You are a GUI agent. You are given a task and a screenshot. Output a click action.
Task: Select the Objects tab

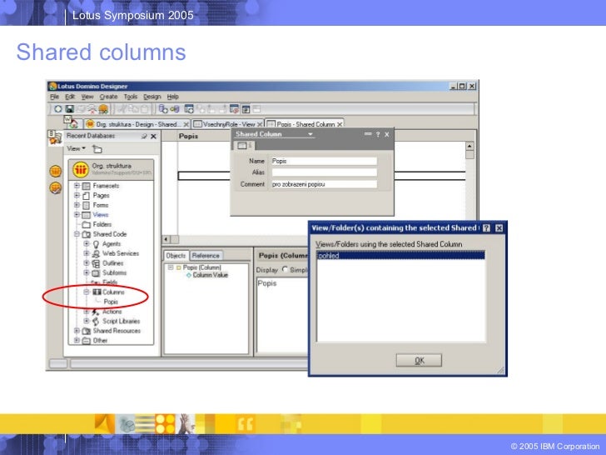click(176, 256)
